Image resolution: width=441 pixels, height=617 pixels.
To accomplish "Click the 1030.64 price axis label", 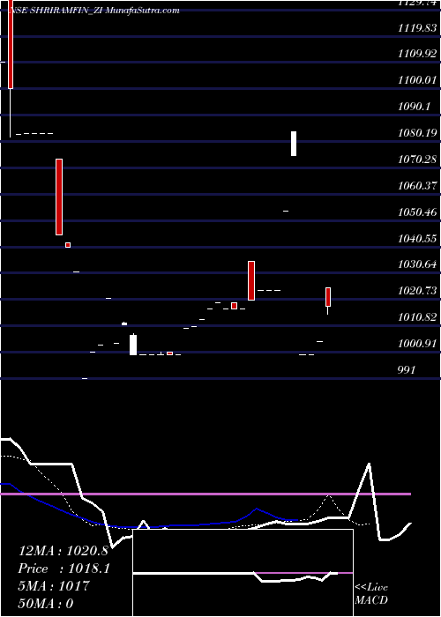I will [x=417, y=264].
